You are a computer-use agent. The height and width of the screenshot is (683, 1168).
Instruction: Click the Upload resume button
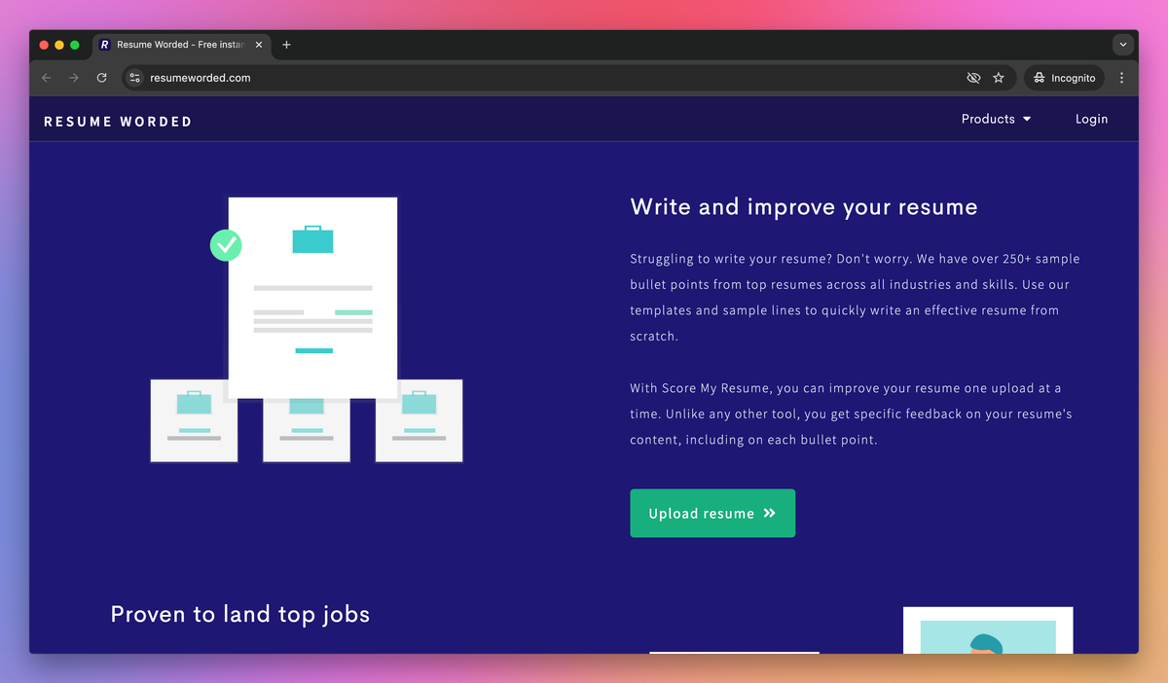tap(712, 513)
